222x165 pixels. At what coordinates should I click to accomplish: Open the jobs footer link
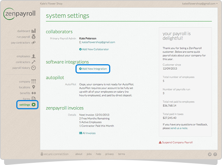[x=89, y=154]
